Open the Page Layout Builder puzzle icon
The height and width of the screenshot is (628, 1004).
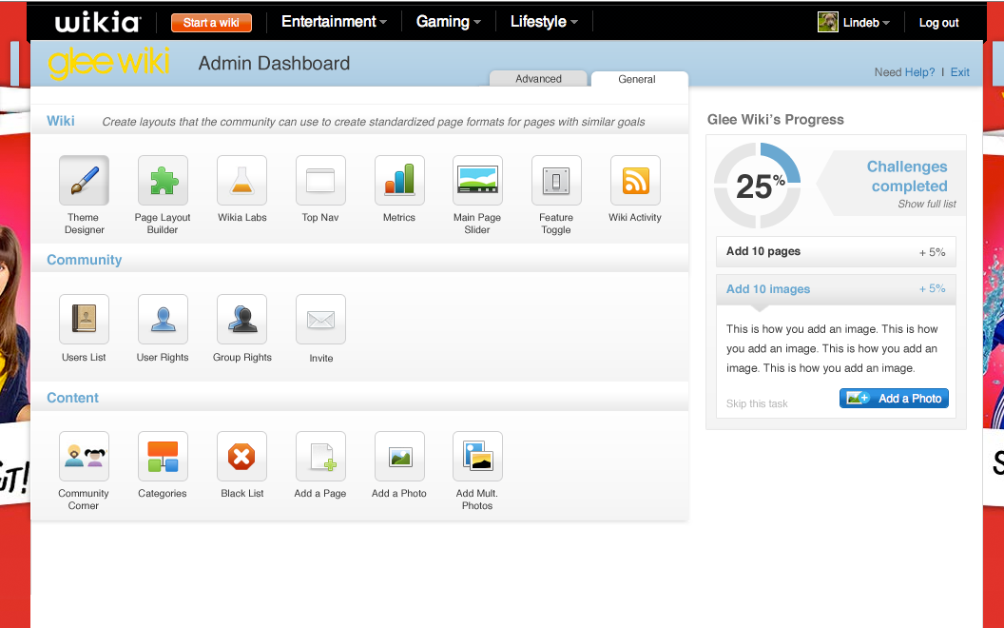pyautogui.click(x=163, y=181)
